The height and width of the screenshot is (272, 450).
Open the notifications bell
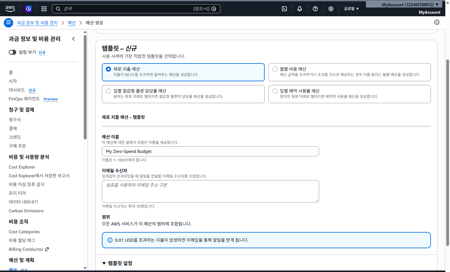pyautogui.click(x=300, y=9)
